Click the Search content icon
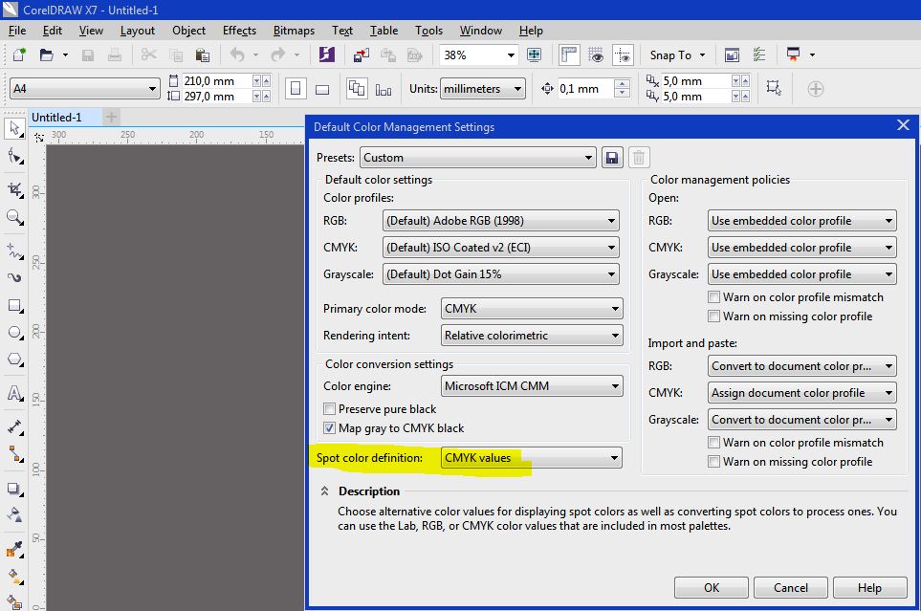921x611 pixels. 326,55
